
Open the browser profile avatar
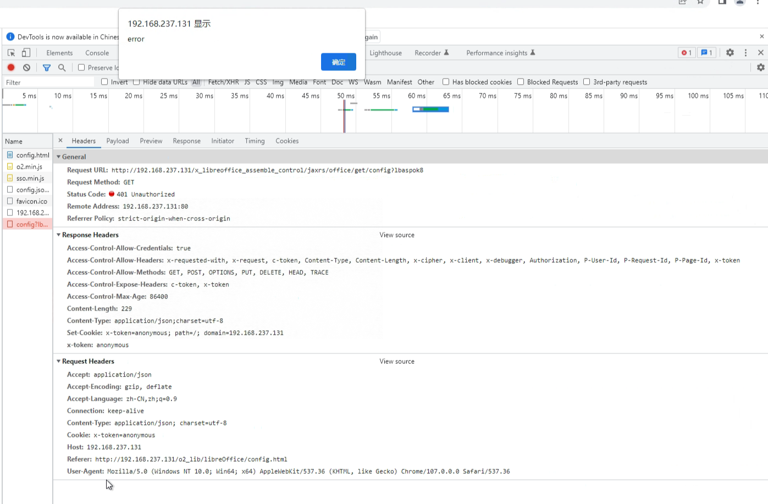point(740,2)
